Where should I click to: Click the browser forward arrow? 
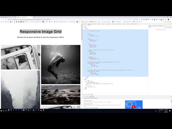tap(3, 20)
